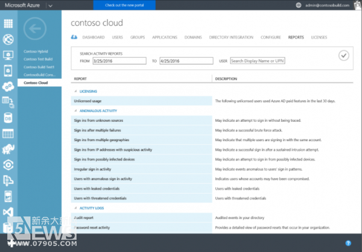
Task: Open Visual Studio icon in sidebar
Action: click(x=8, y=212)
